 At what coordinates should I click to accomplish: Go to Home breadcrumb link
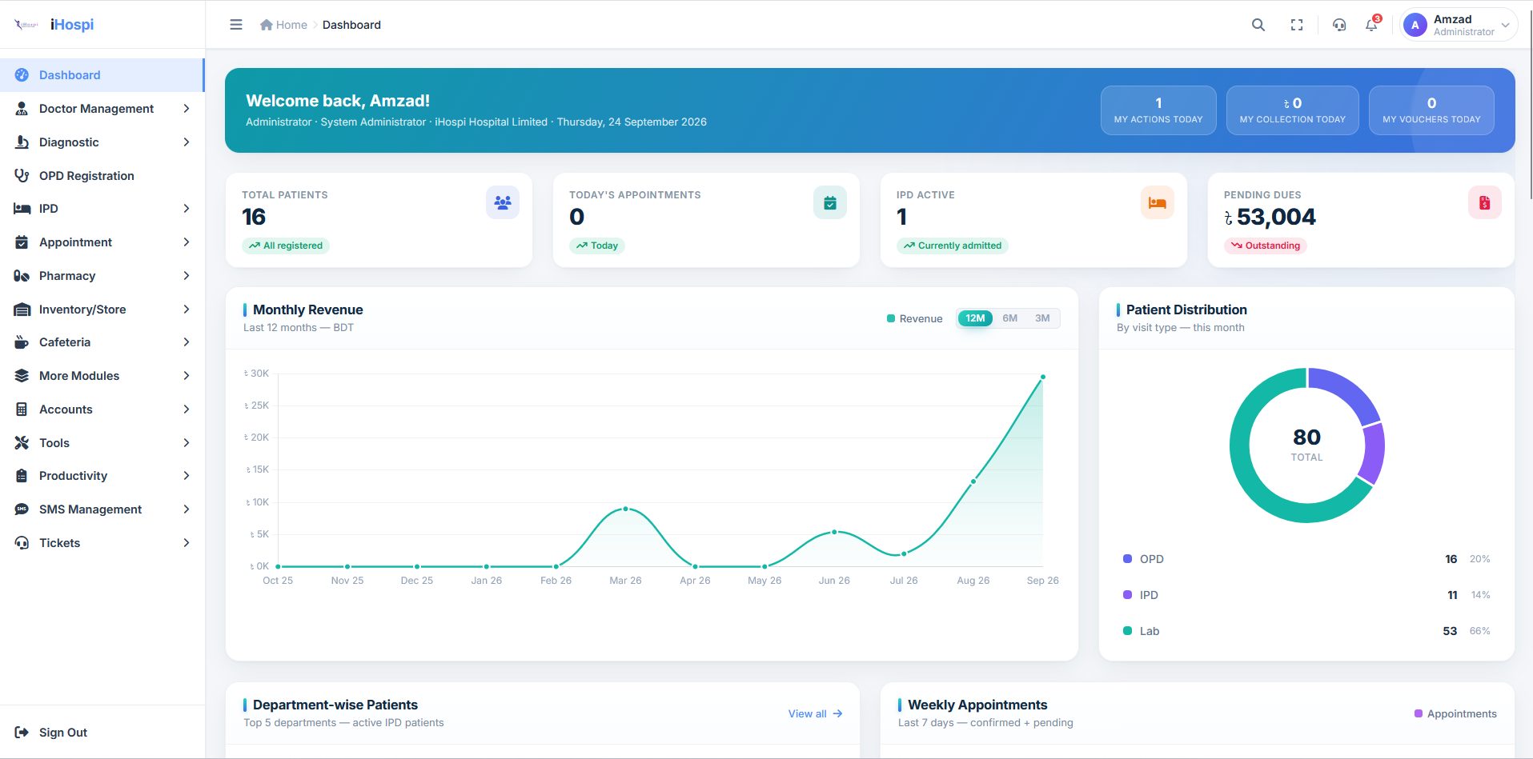tap(291, 25)
